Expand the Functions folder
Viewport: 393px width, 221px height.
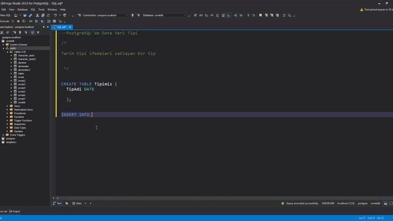[7, 117]
